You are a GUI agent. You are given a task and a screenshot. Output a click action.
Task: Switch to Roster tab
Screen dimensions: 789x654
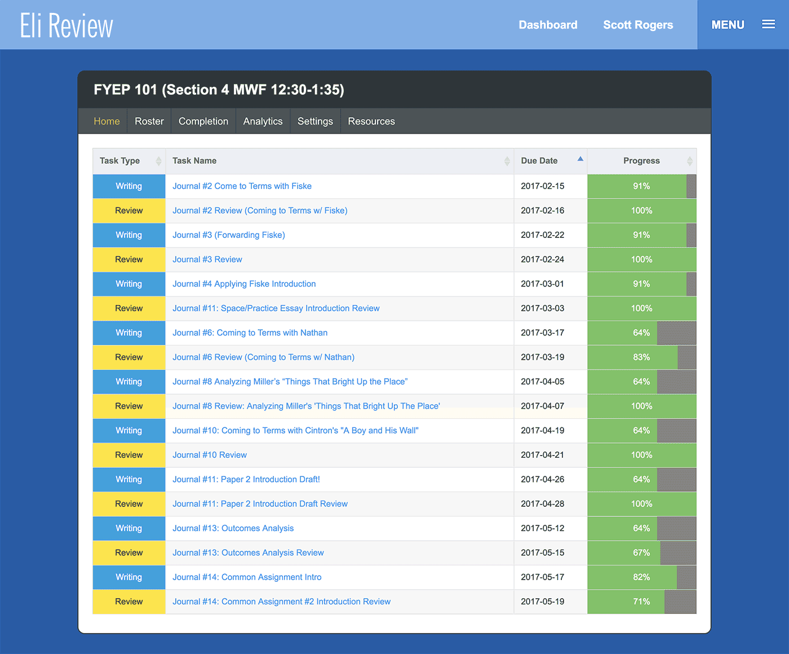coord(149,121)
